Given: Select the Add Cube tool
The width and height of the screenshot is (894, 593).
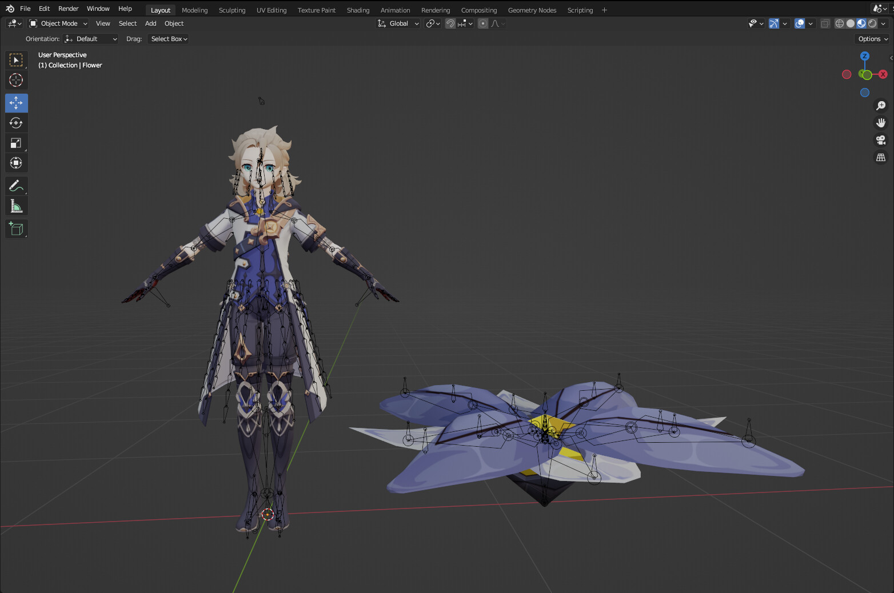Looking at the screenshot, I should pyautogui.click(x=16, y=229).
